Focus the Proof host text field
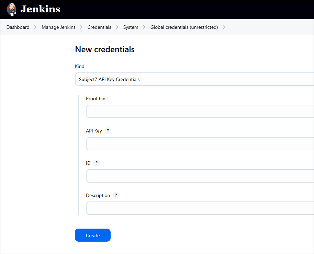The height and width of the screenshot is (254, 314). coord(200,112)
